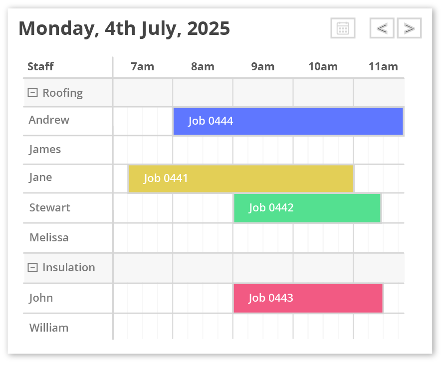This screenshot has height=365, width=443.
Task: Click the Staff column header
Action: (x=40, y=67)
